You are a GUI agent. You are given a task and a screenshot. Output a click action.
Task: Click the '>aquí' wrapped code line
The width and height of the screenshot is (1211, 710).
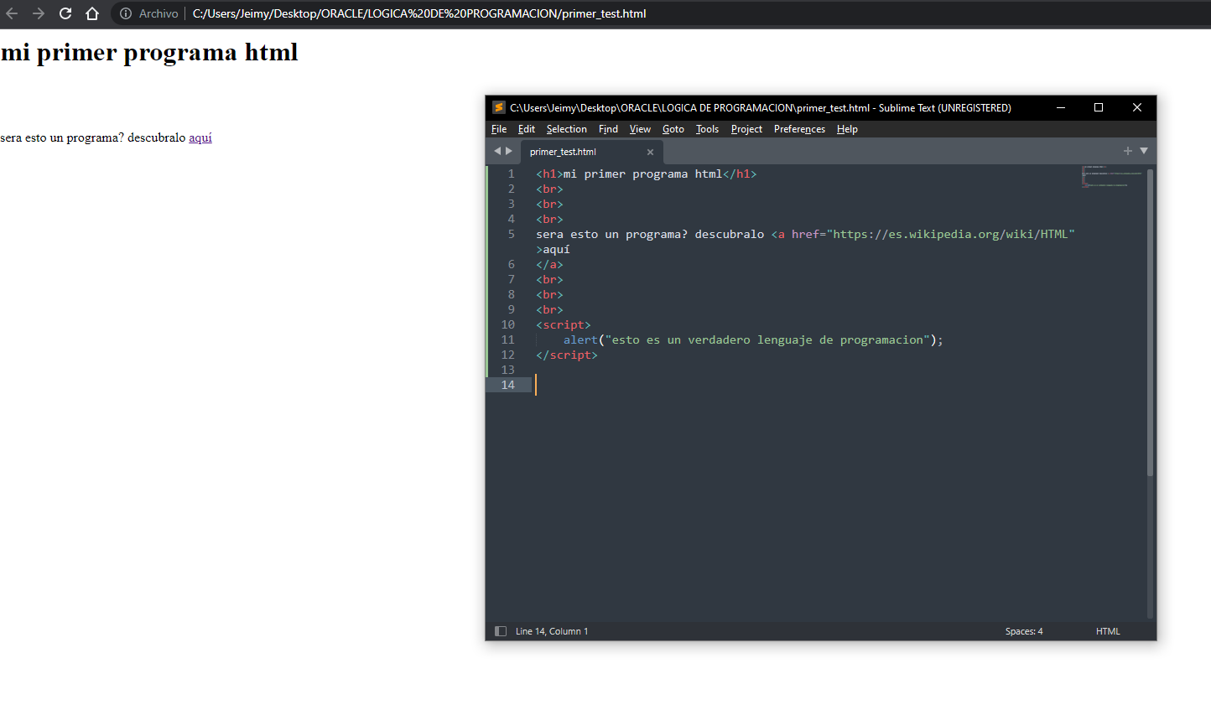click(554, 249)
